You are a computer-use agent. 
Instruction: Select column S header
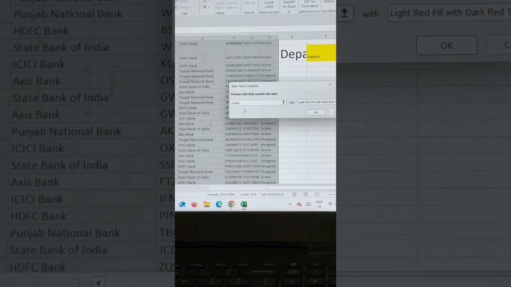coord(292,37)
